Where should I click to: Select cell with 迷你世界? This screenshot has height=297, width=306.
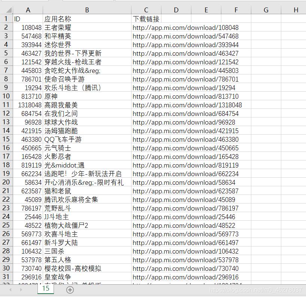click(87, 45)
